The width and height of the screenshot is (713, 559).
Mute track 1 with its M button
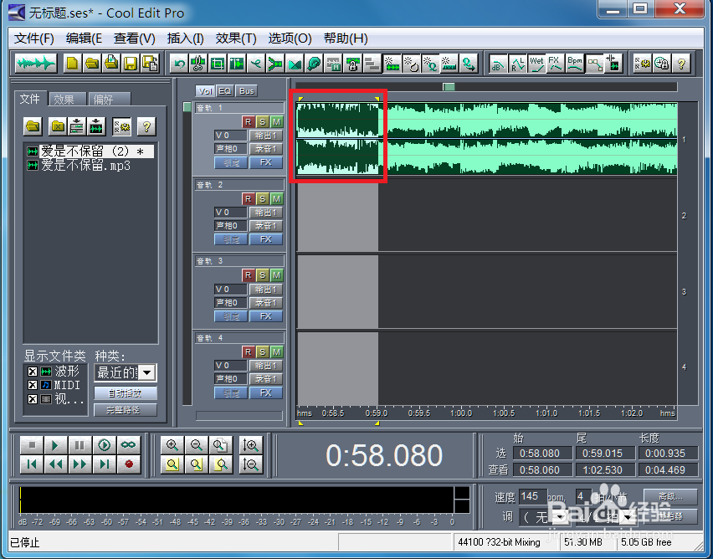[x=276, y=122]
